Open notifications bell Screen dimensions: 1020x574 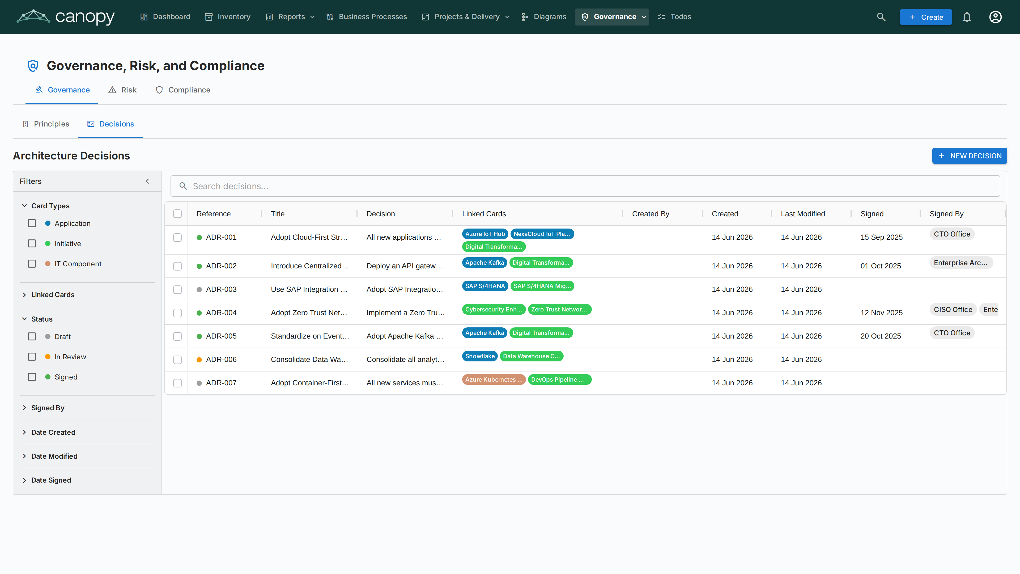967,17
